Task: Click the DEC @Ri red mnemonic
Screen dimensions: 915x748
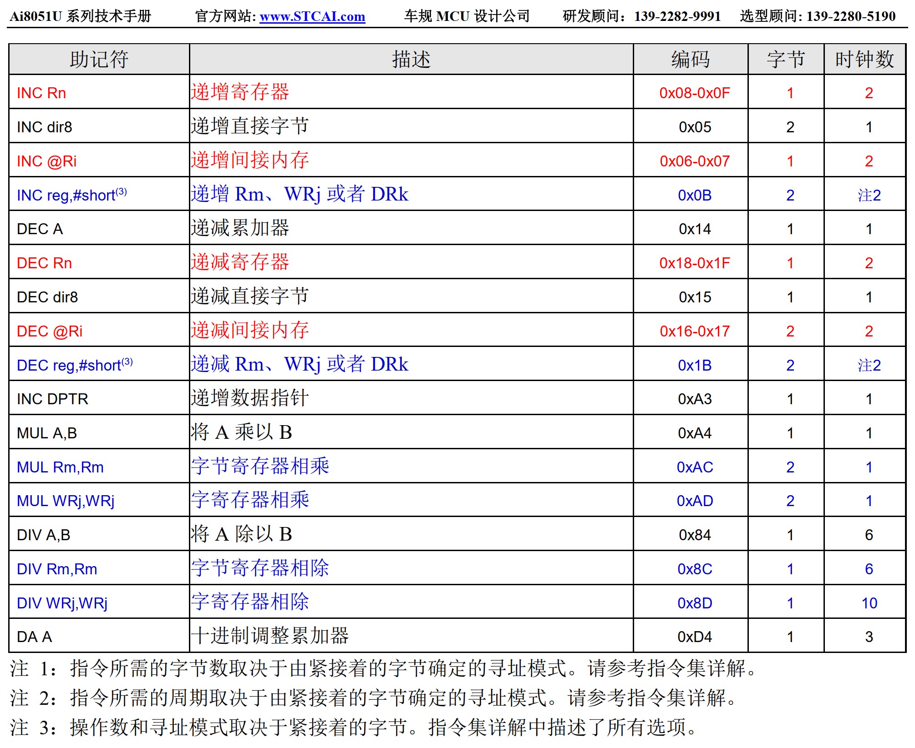Action: pos(50,331)
